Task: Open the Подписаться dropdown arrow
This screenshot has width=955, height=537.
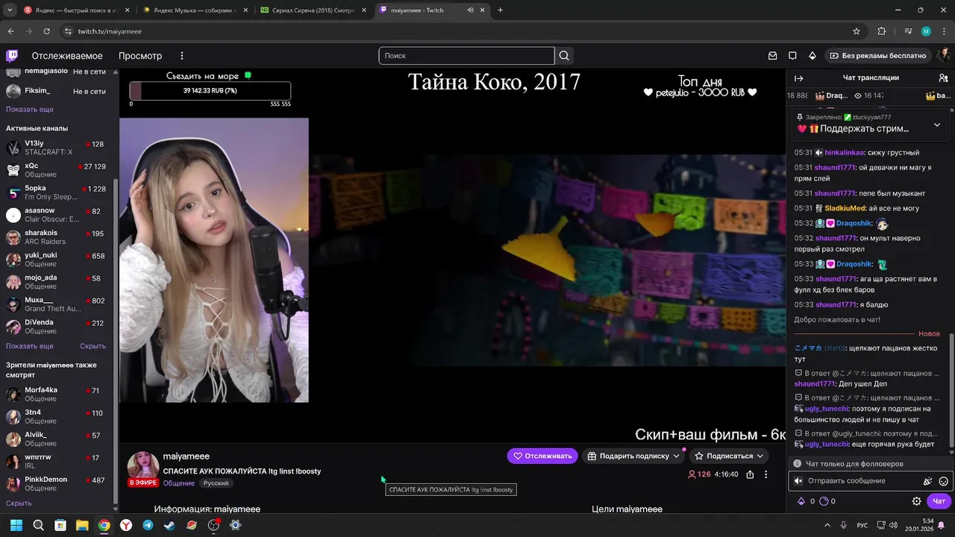Action: [760, 456]
